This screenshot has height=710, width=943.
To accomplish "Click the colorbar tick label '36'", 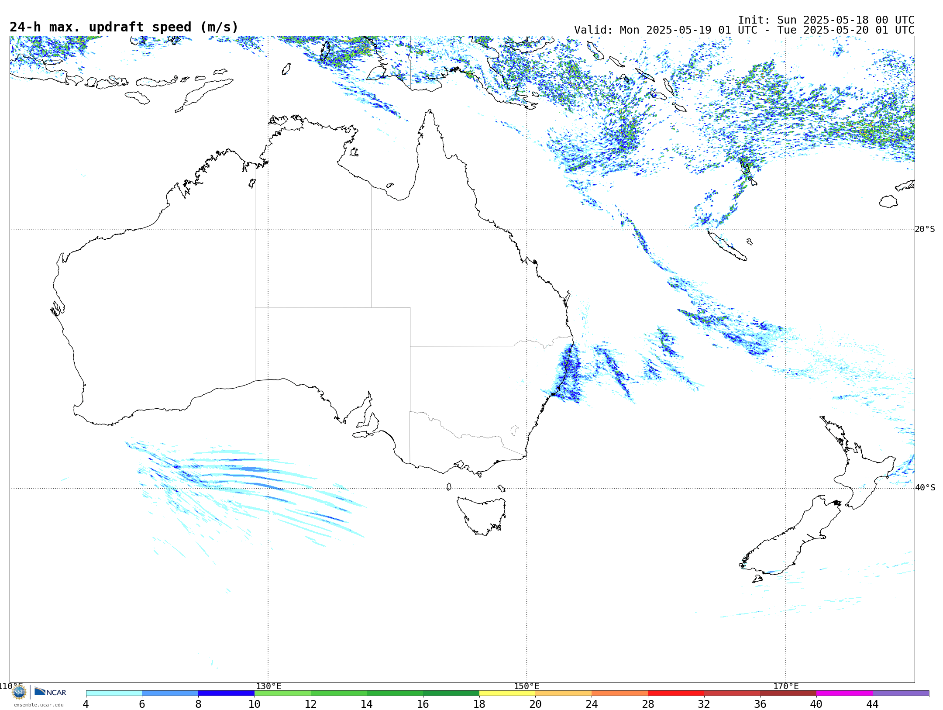I will click(x=760, y=704).
